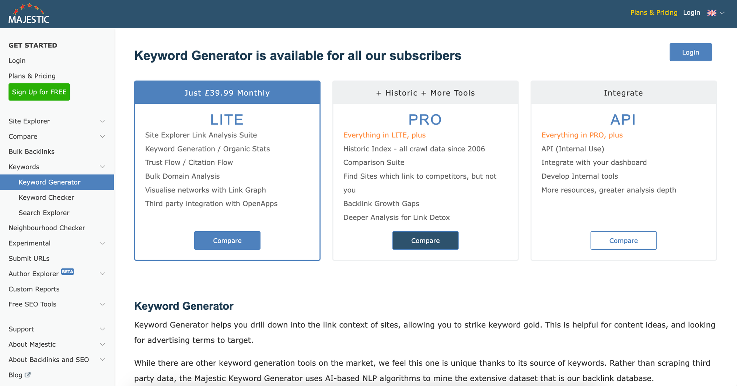Click the BETA badge on Author Explorer

click(x=67, y=271)
